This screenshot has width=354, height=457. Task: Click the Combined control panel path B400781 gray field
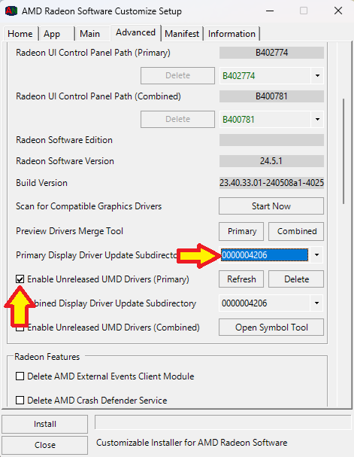(x=271, y=96)
